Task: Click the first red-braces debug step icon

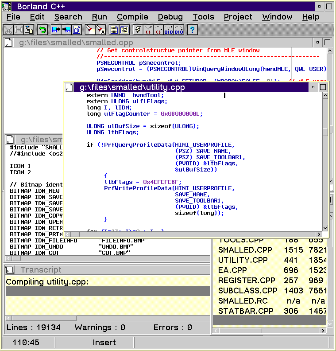Action: pyautogui.click(x=148, y=30)
